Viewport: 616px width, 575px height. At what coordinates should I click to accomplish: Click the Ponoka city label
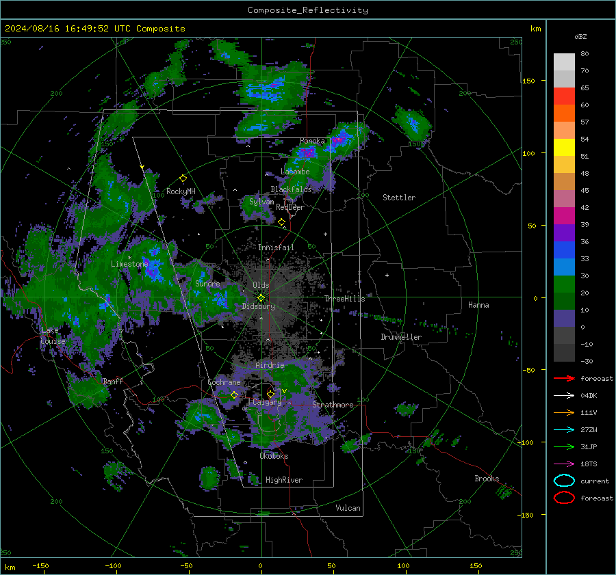[312, 141]
